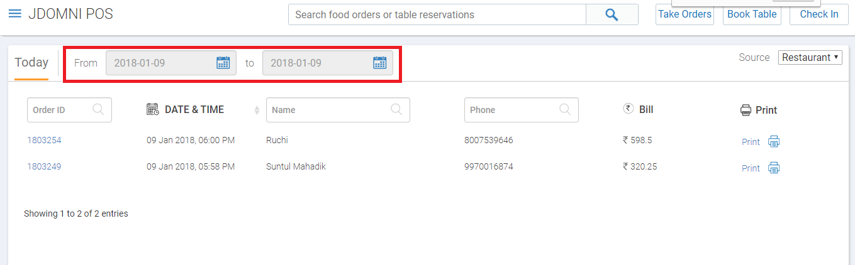Click the Check In button
The image size is (855, 265).
(819, 14)
